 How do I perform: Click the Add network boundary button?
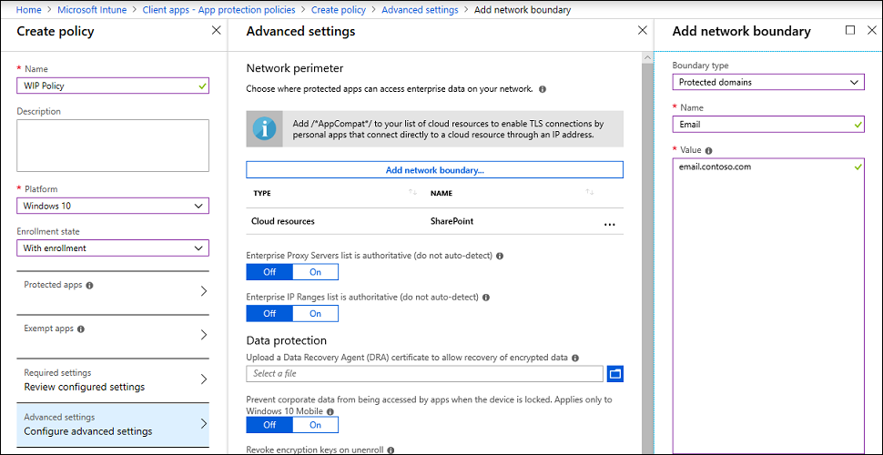(x=434, y=170)
